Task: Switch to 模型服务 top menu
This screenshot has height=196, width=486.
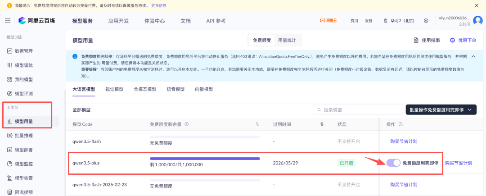Action: (x=82, y=21)
